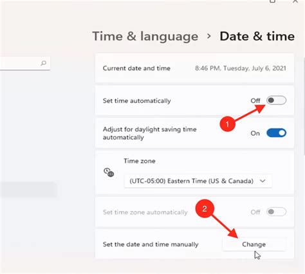The height and width of the screenshot is (274, 305).
Task: Maximize the Settings window
Action: (272, 1)
